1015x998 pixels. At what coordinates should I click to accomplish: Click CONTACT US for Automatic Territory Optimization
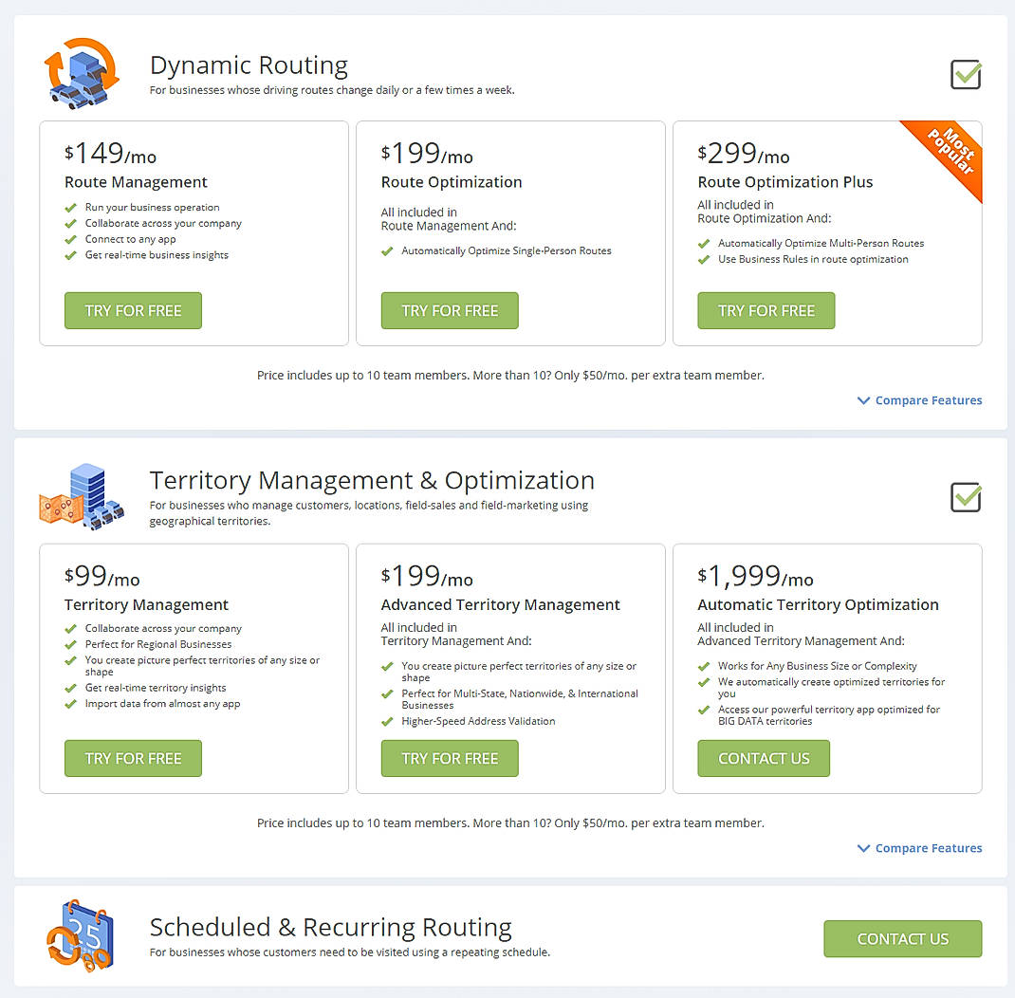(x=764, y=758)
